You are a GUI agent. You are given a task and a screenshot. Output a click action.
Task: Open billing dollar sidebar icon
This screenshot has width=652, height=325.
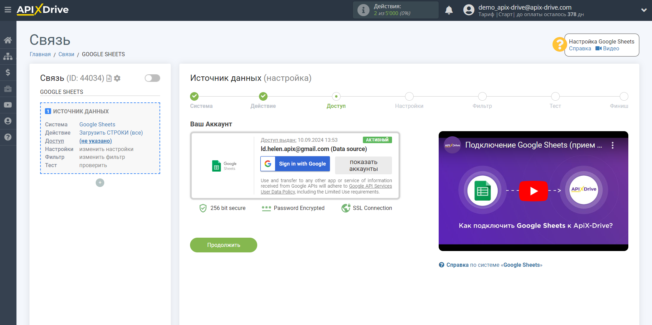tap(8, 72)
